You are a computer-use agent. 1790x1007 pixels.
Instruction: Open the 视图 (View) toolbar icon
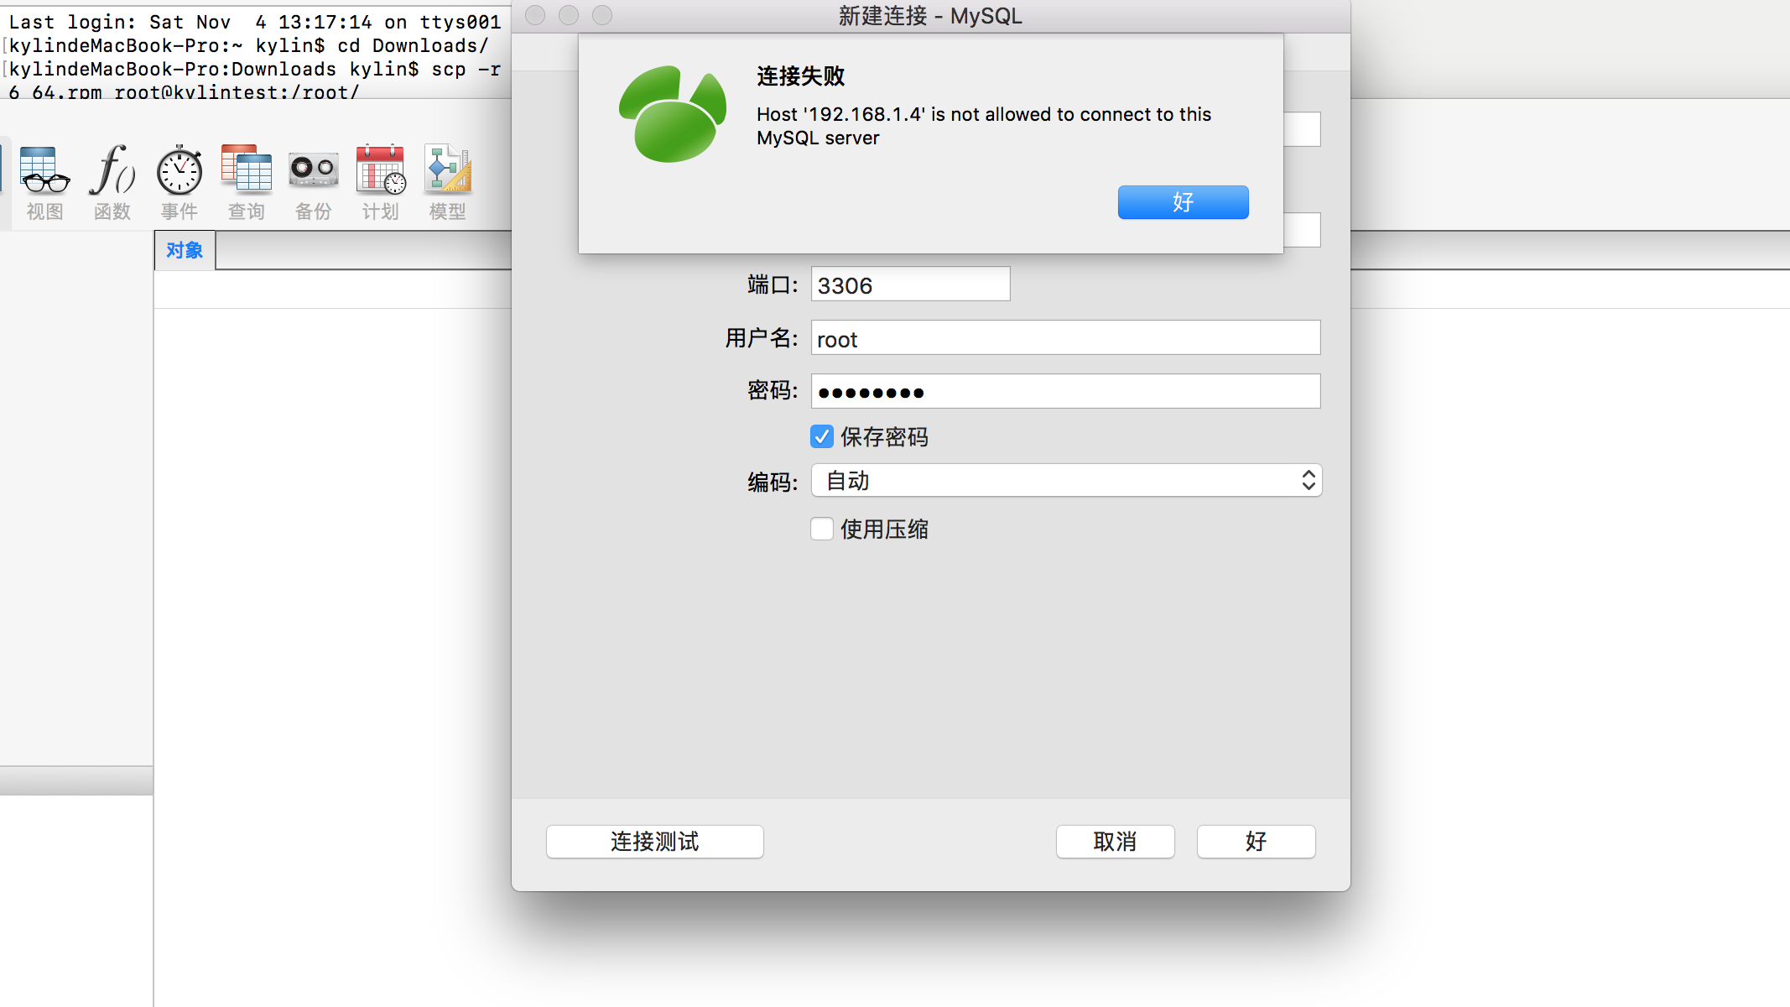point(44,181)
